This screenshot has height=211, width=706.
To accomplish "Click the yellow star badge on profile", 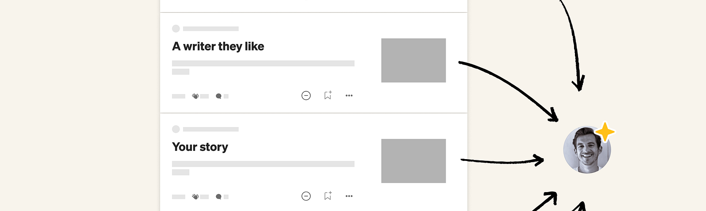I will click(605, 131).
